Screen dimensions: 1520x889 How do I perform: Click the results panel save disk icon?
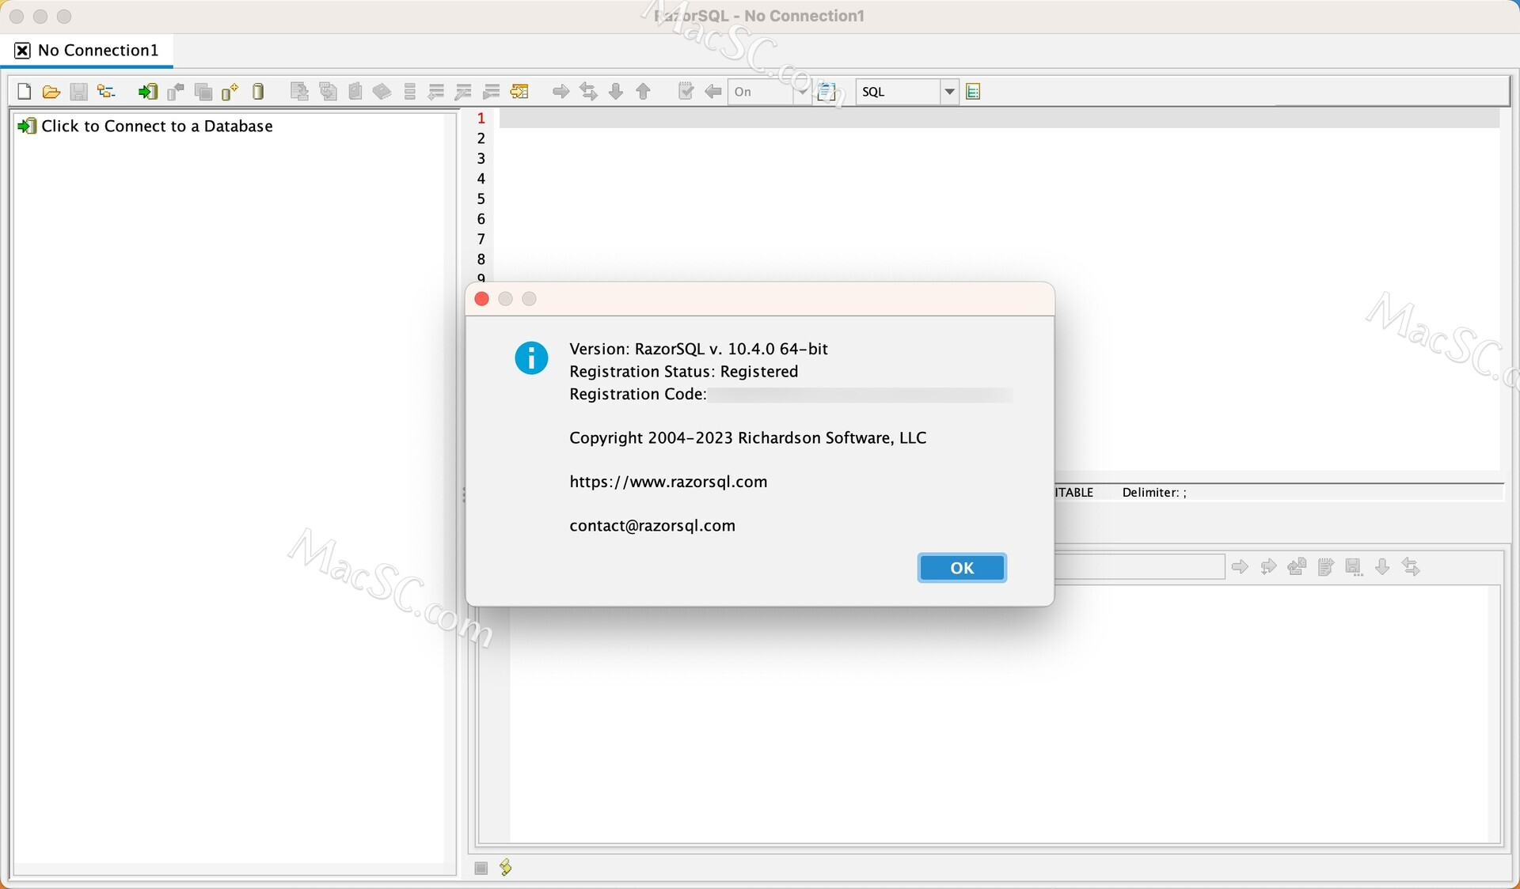point(1354,567)
